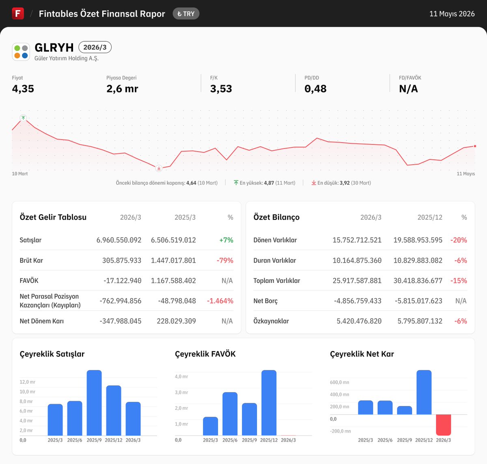The image size is (487, 464).
Task: Click the 2026/3 period badge
Action: click(95, 47)
